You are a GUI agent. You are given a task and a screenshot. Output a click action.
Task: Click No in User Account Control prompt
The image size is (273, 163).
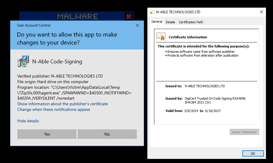pos(107,134)
